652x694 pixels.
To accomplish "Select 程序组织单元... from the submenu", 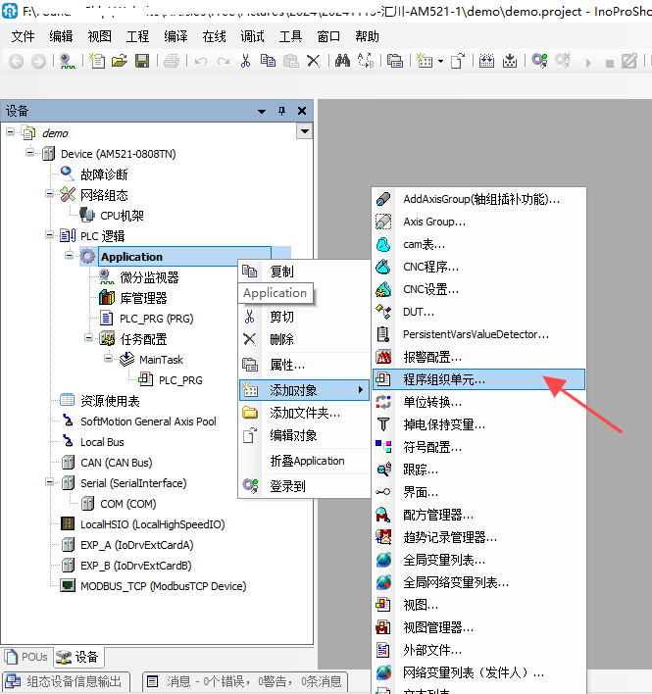I will tap(444, 379).
